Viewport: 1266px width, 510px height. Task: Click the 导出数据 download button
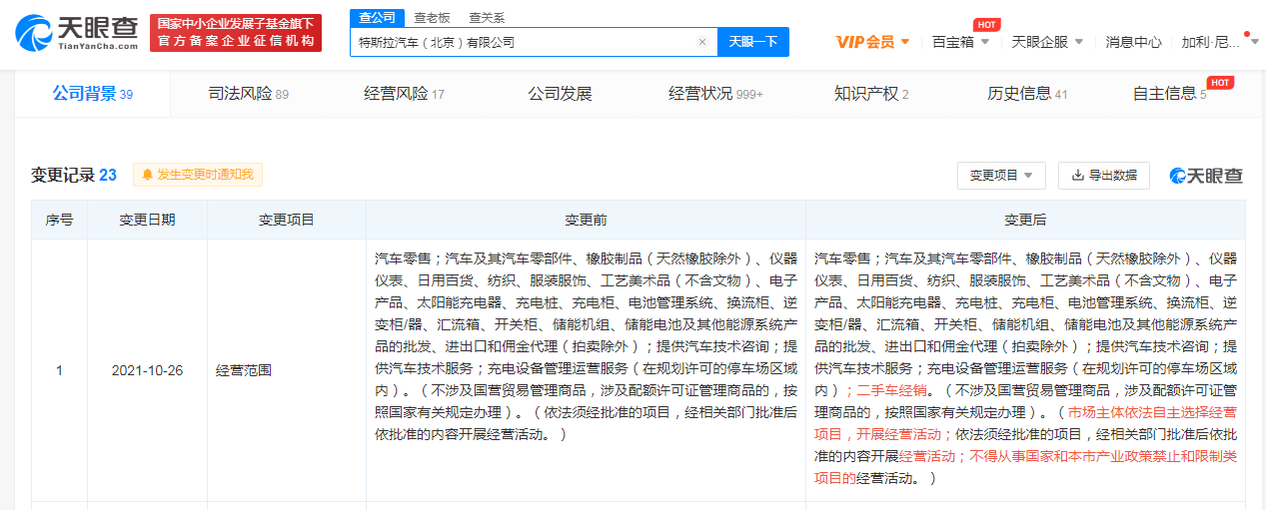pyautogui.click(x=1103, y=176)
